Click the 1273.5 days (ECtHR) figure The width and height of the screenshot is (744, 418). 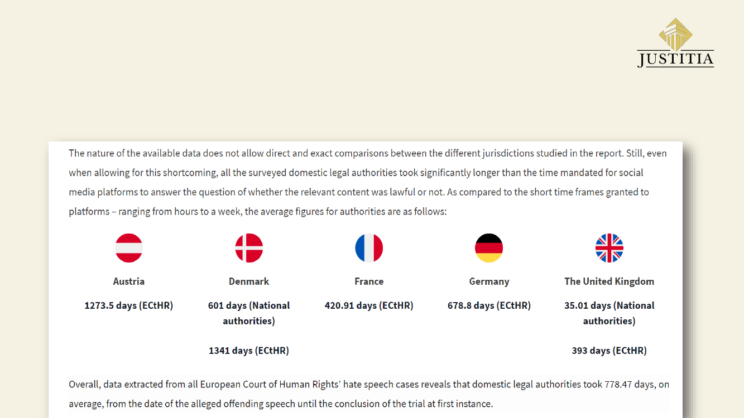pos(129,305)
